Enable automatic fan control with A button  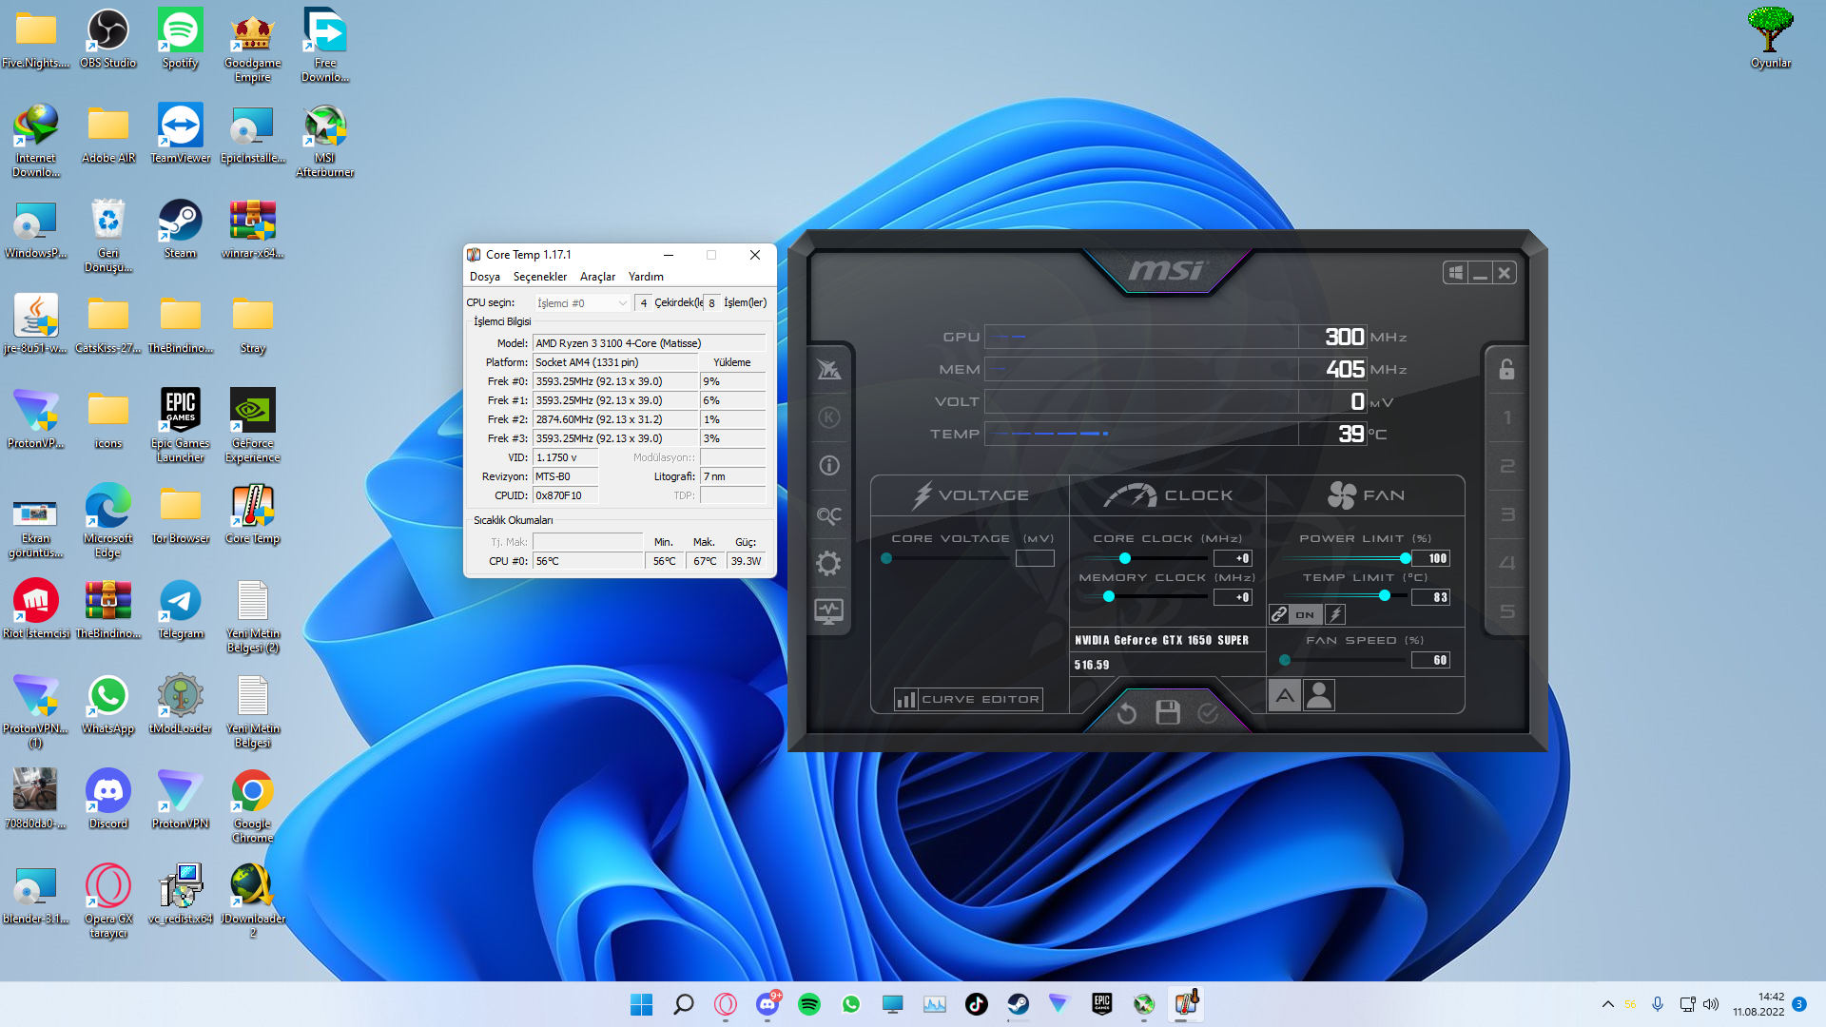point(1285,695)
